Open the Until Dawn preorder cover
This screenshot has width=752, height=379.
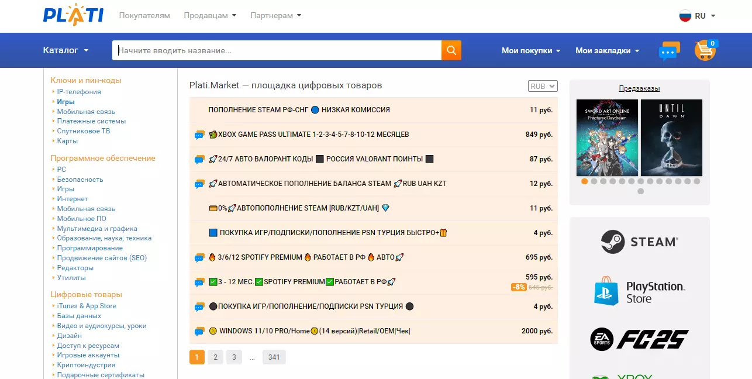tap(671, 137)
